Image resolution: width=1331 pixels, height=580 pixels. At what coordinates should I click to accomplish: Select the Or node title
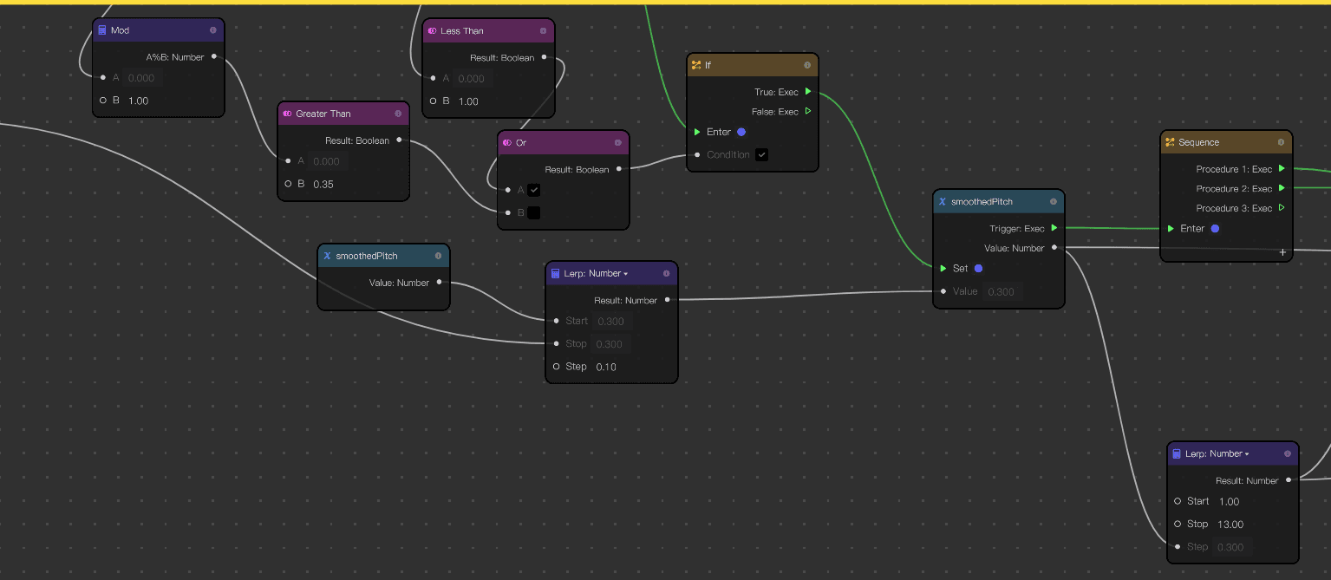[x=521, y=143]
